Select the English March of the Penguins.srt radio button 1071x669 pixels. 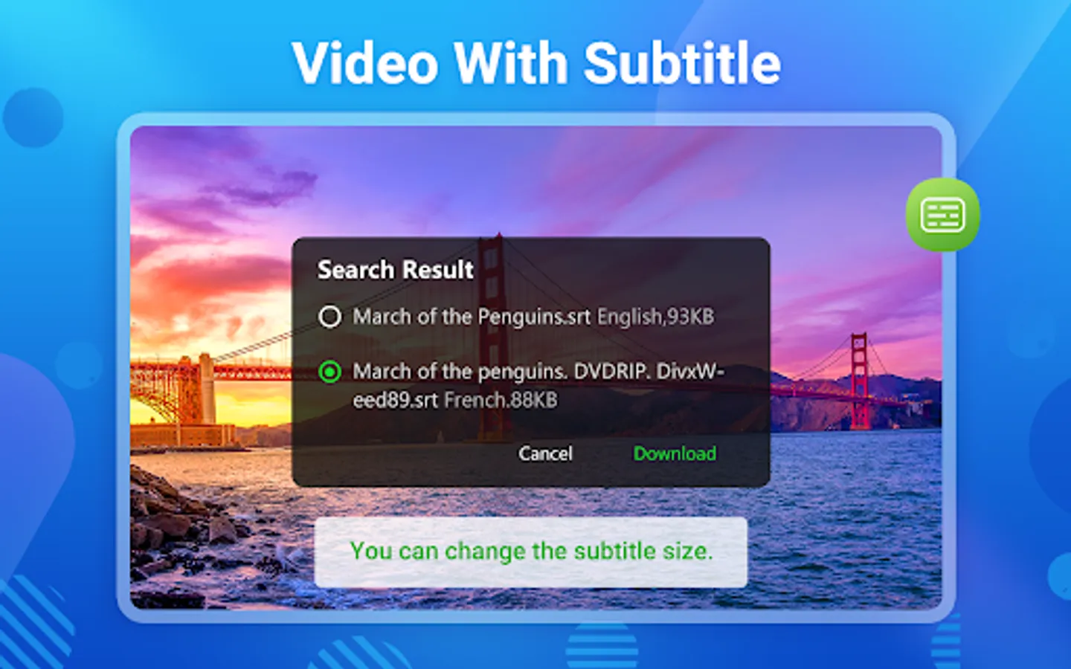click(x=329, y=317)
